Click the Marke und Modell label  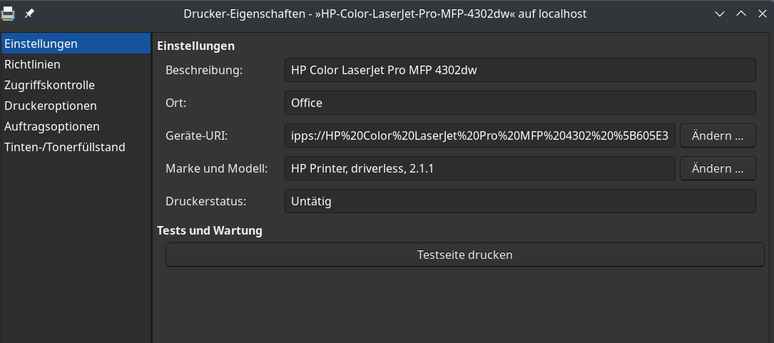(216, 168)
